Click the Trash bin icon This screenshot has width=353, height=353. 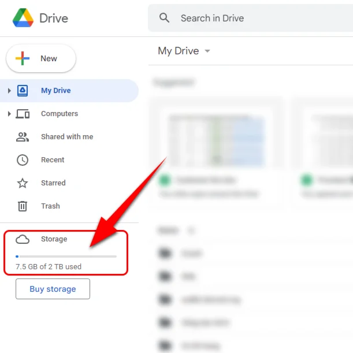click(x=23, y=206)
